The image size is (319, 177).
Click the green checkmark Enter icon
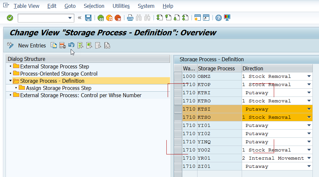click(x=10, y=18)
